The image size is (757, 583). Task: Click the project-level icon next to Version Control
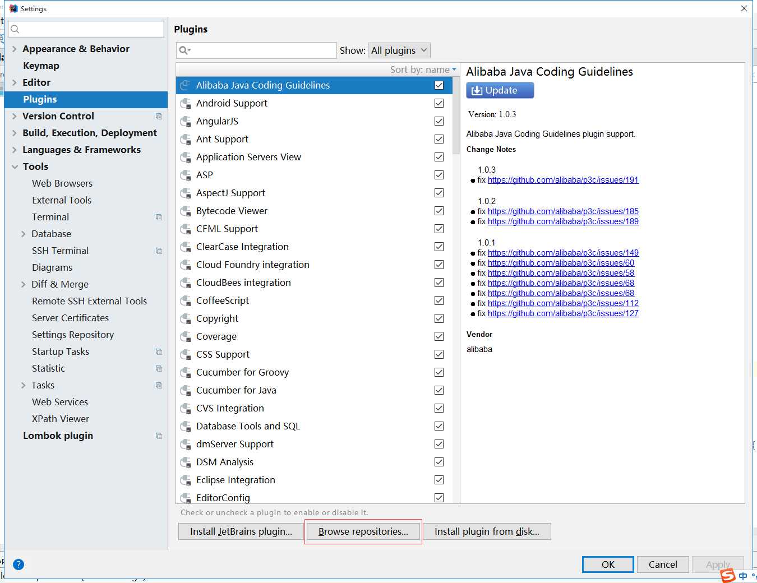[159, 116]
